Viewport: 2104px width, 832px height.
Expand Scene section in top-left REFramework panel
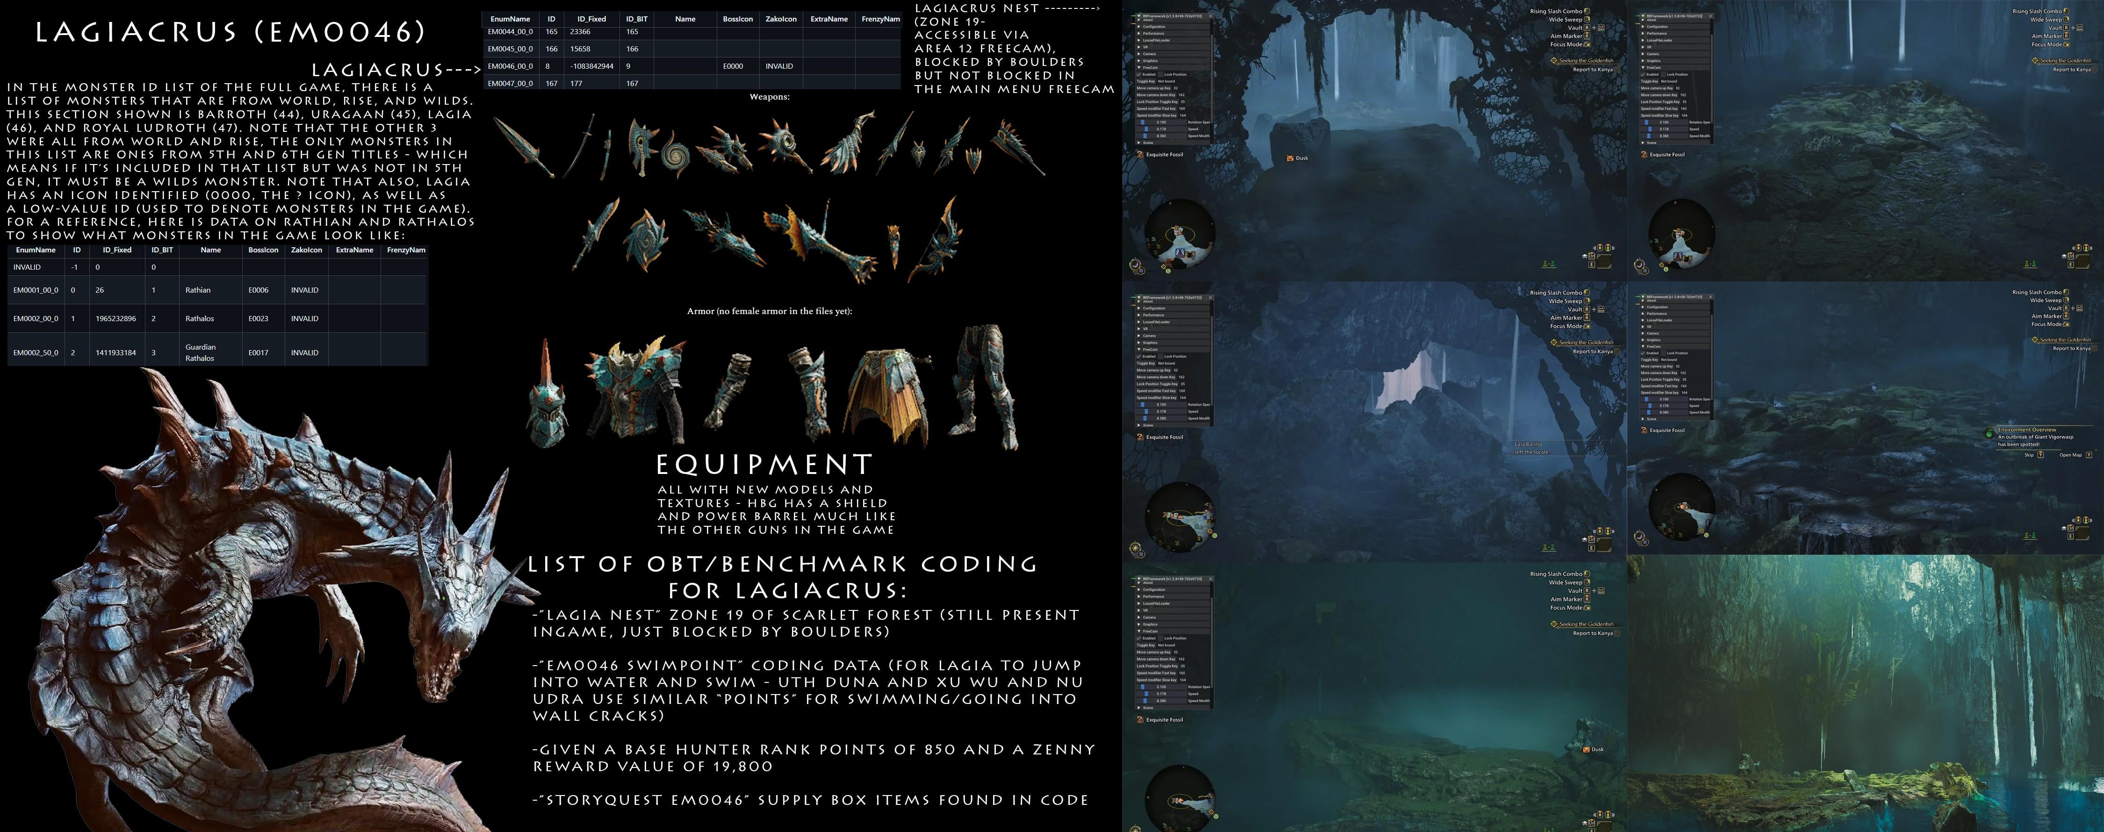(1173, 143)
